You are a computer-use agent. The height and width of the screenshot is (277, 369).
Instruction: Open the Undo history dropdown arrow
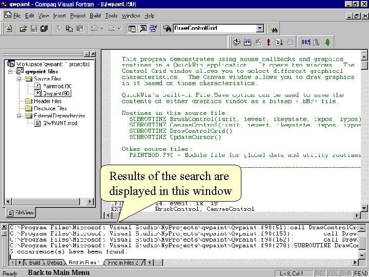[102, 29]
